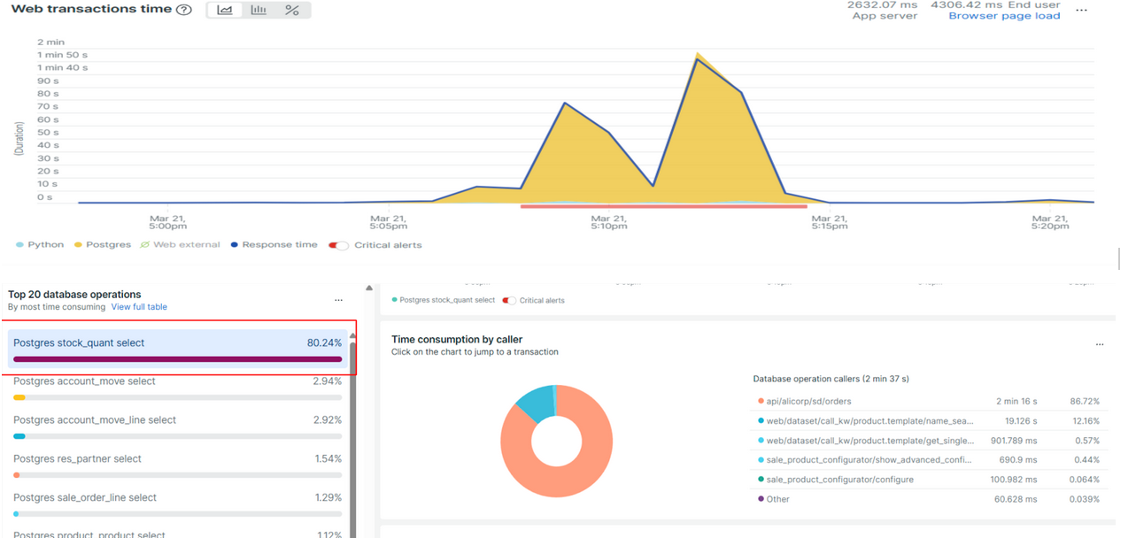Click View full table link
This screenshot has height=538, width=1136.
pos(139,307)
